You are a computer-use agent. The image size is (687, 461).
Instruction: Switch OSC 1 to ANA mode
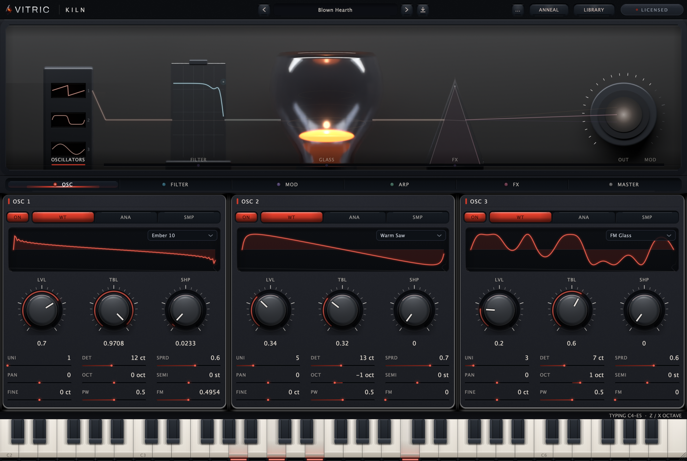pos(126,217)
